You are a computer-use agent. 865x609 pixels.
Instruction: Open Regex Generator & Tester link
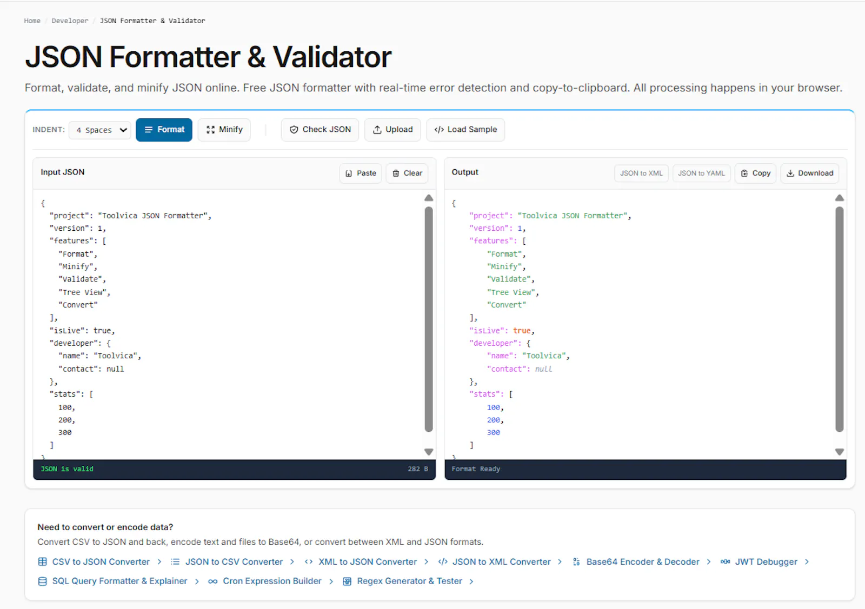[409, 581]
